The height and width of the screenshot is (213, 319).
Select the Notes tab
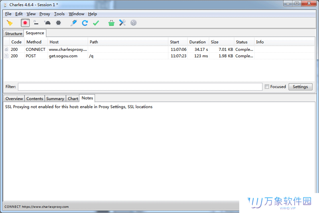(x=87, y=98)
